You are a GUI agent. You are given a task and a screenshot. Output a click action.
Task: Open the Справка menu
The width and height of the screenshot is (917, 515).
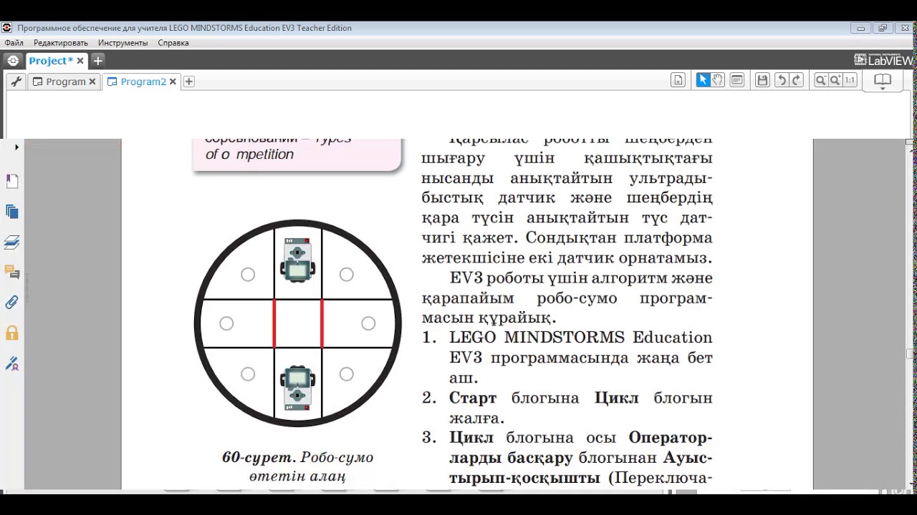173,43
